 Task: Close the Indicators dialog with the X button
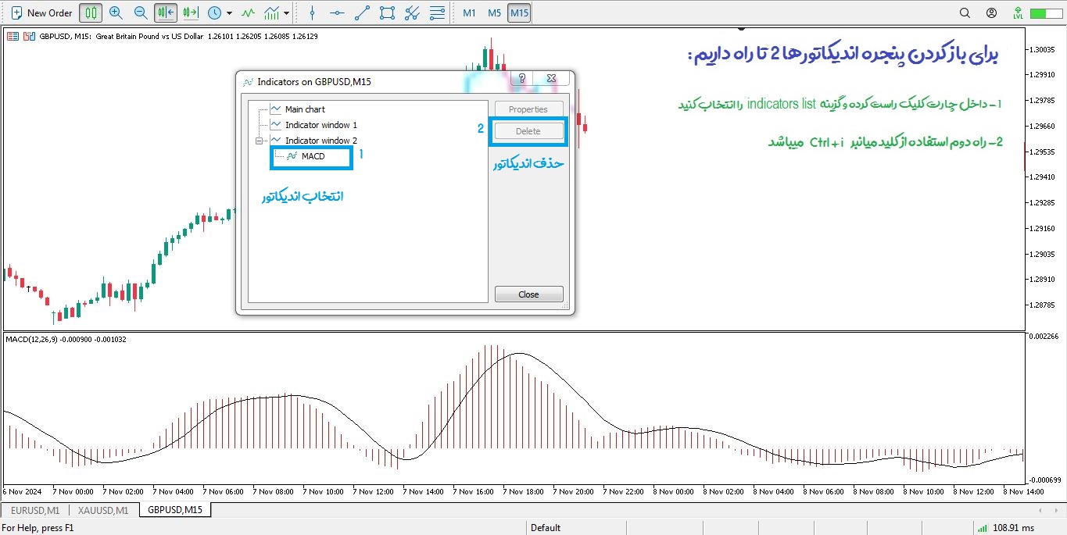[551, 78]
